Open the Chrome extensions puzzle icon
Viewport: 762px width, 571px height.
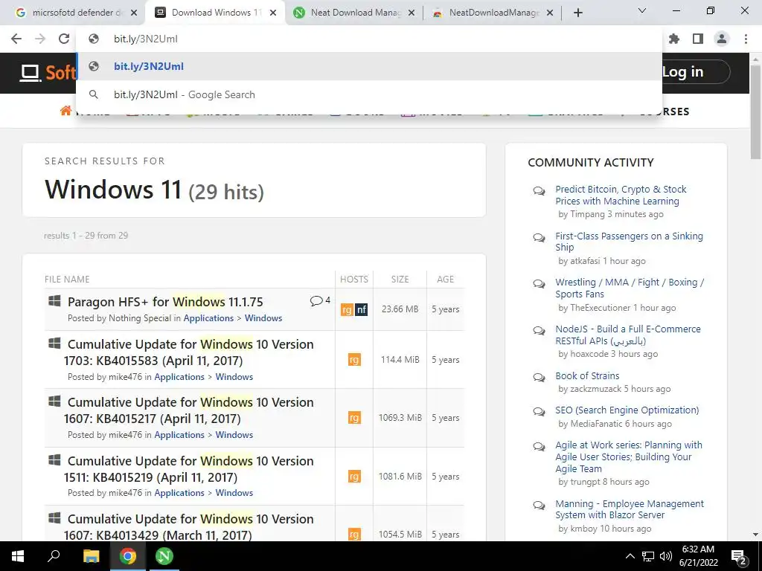[674, 39]
